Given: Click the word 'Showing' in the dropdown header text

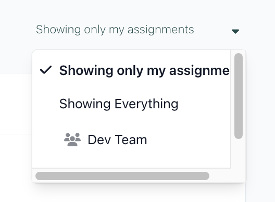Looking at the screenshot, I should pos(58,30).
